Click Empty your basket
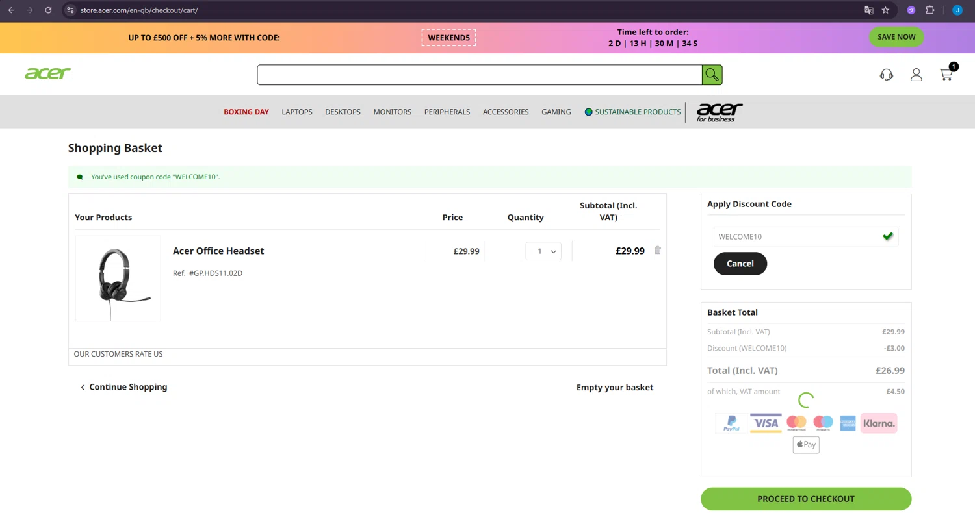This screenshot has height=513, width=975. click(x=615, y=387)
